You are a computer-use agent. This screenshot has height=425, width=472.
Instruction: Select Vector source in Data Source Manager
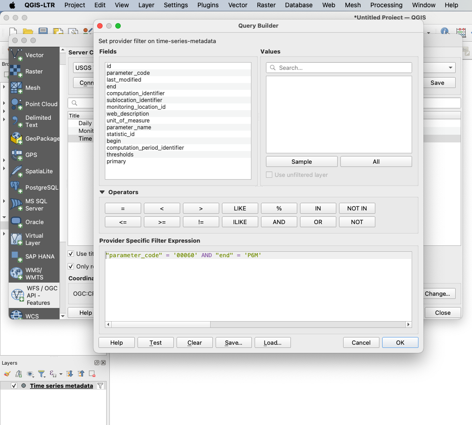click(34, 55)
